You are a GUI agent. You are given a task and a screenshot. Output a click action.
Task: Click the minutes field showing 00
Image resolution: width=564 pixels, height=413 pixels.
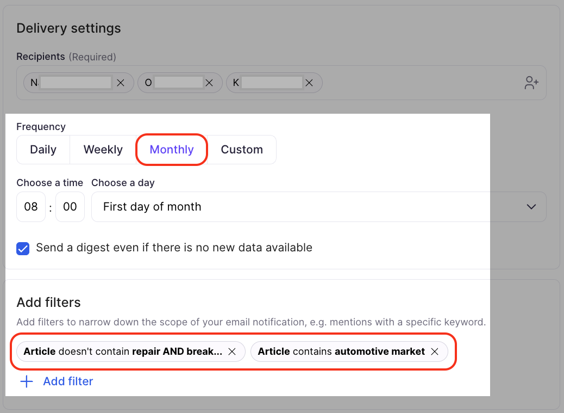(x=70, y=207)
